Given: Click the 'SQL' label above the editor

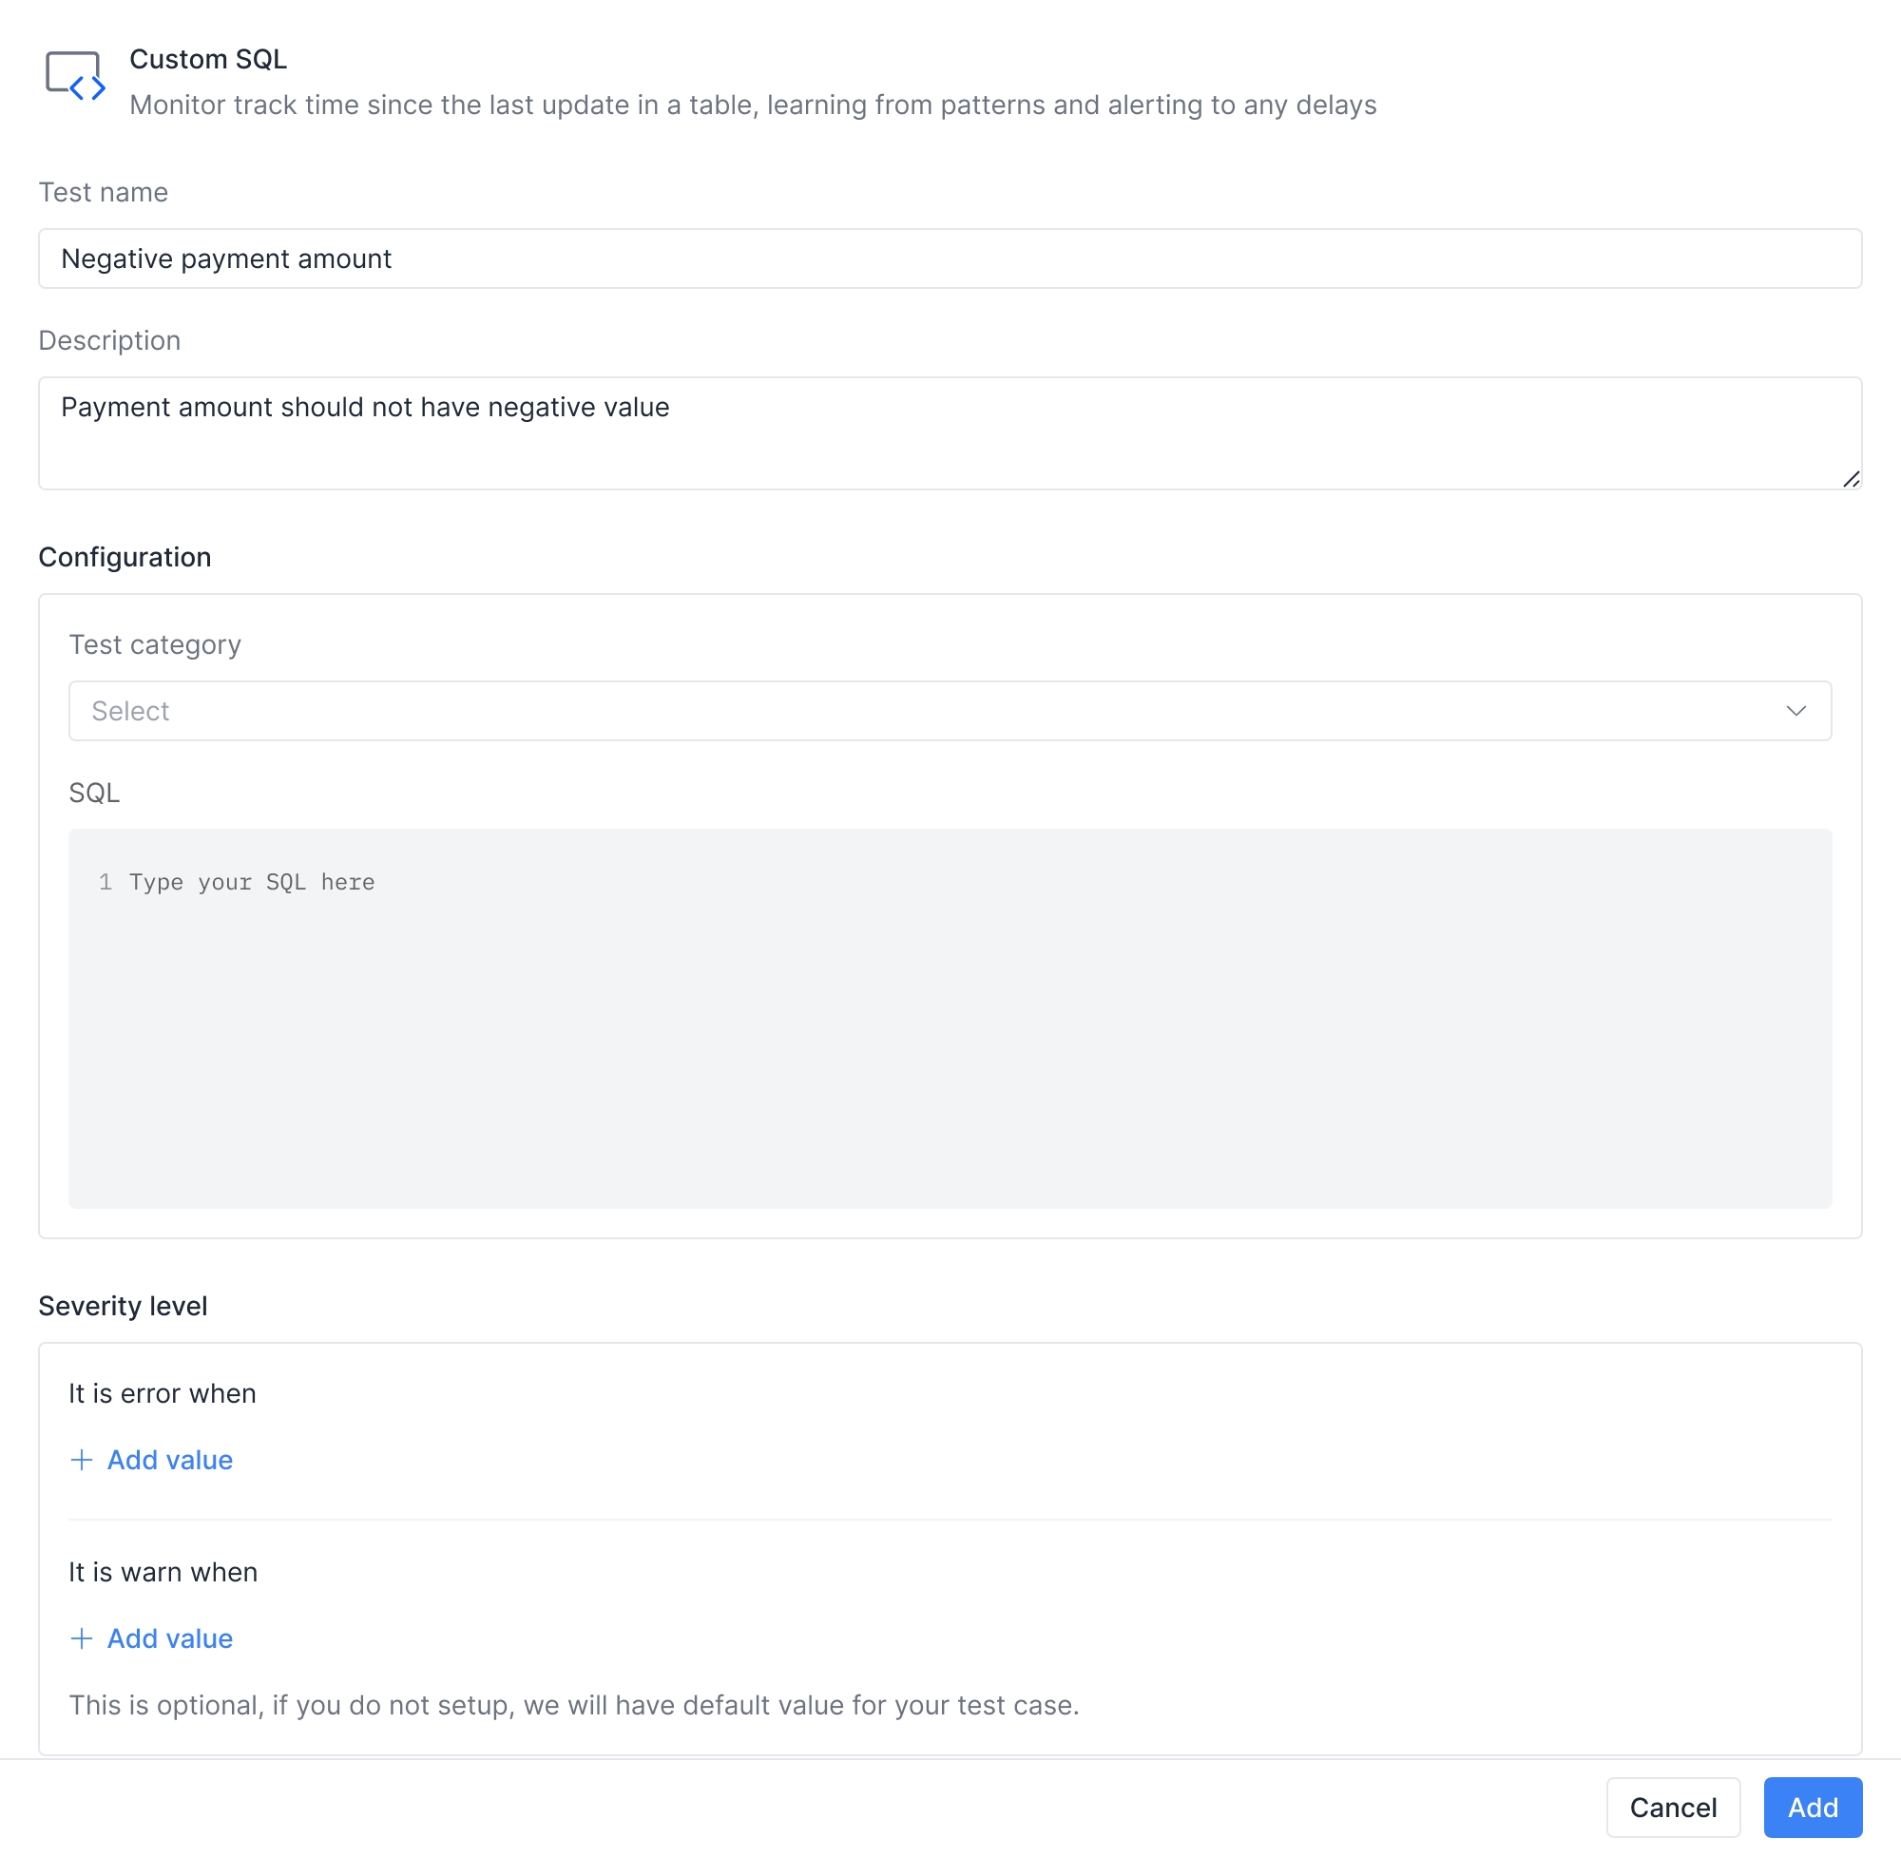Looking at the screenshot, I should (94, 793).
